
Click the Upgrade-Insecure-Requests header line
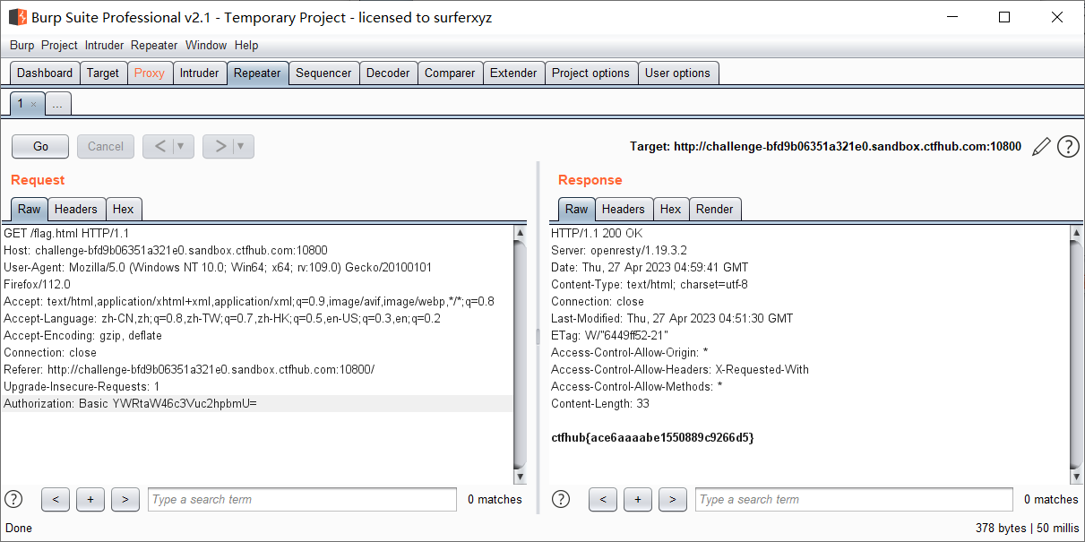pos(82,386)
